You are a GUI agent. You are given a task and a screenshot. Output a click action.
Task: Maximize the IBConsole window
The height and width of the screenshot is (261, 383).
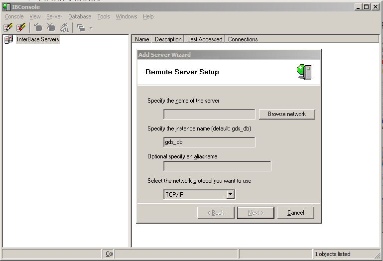tap(367, 7)
